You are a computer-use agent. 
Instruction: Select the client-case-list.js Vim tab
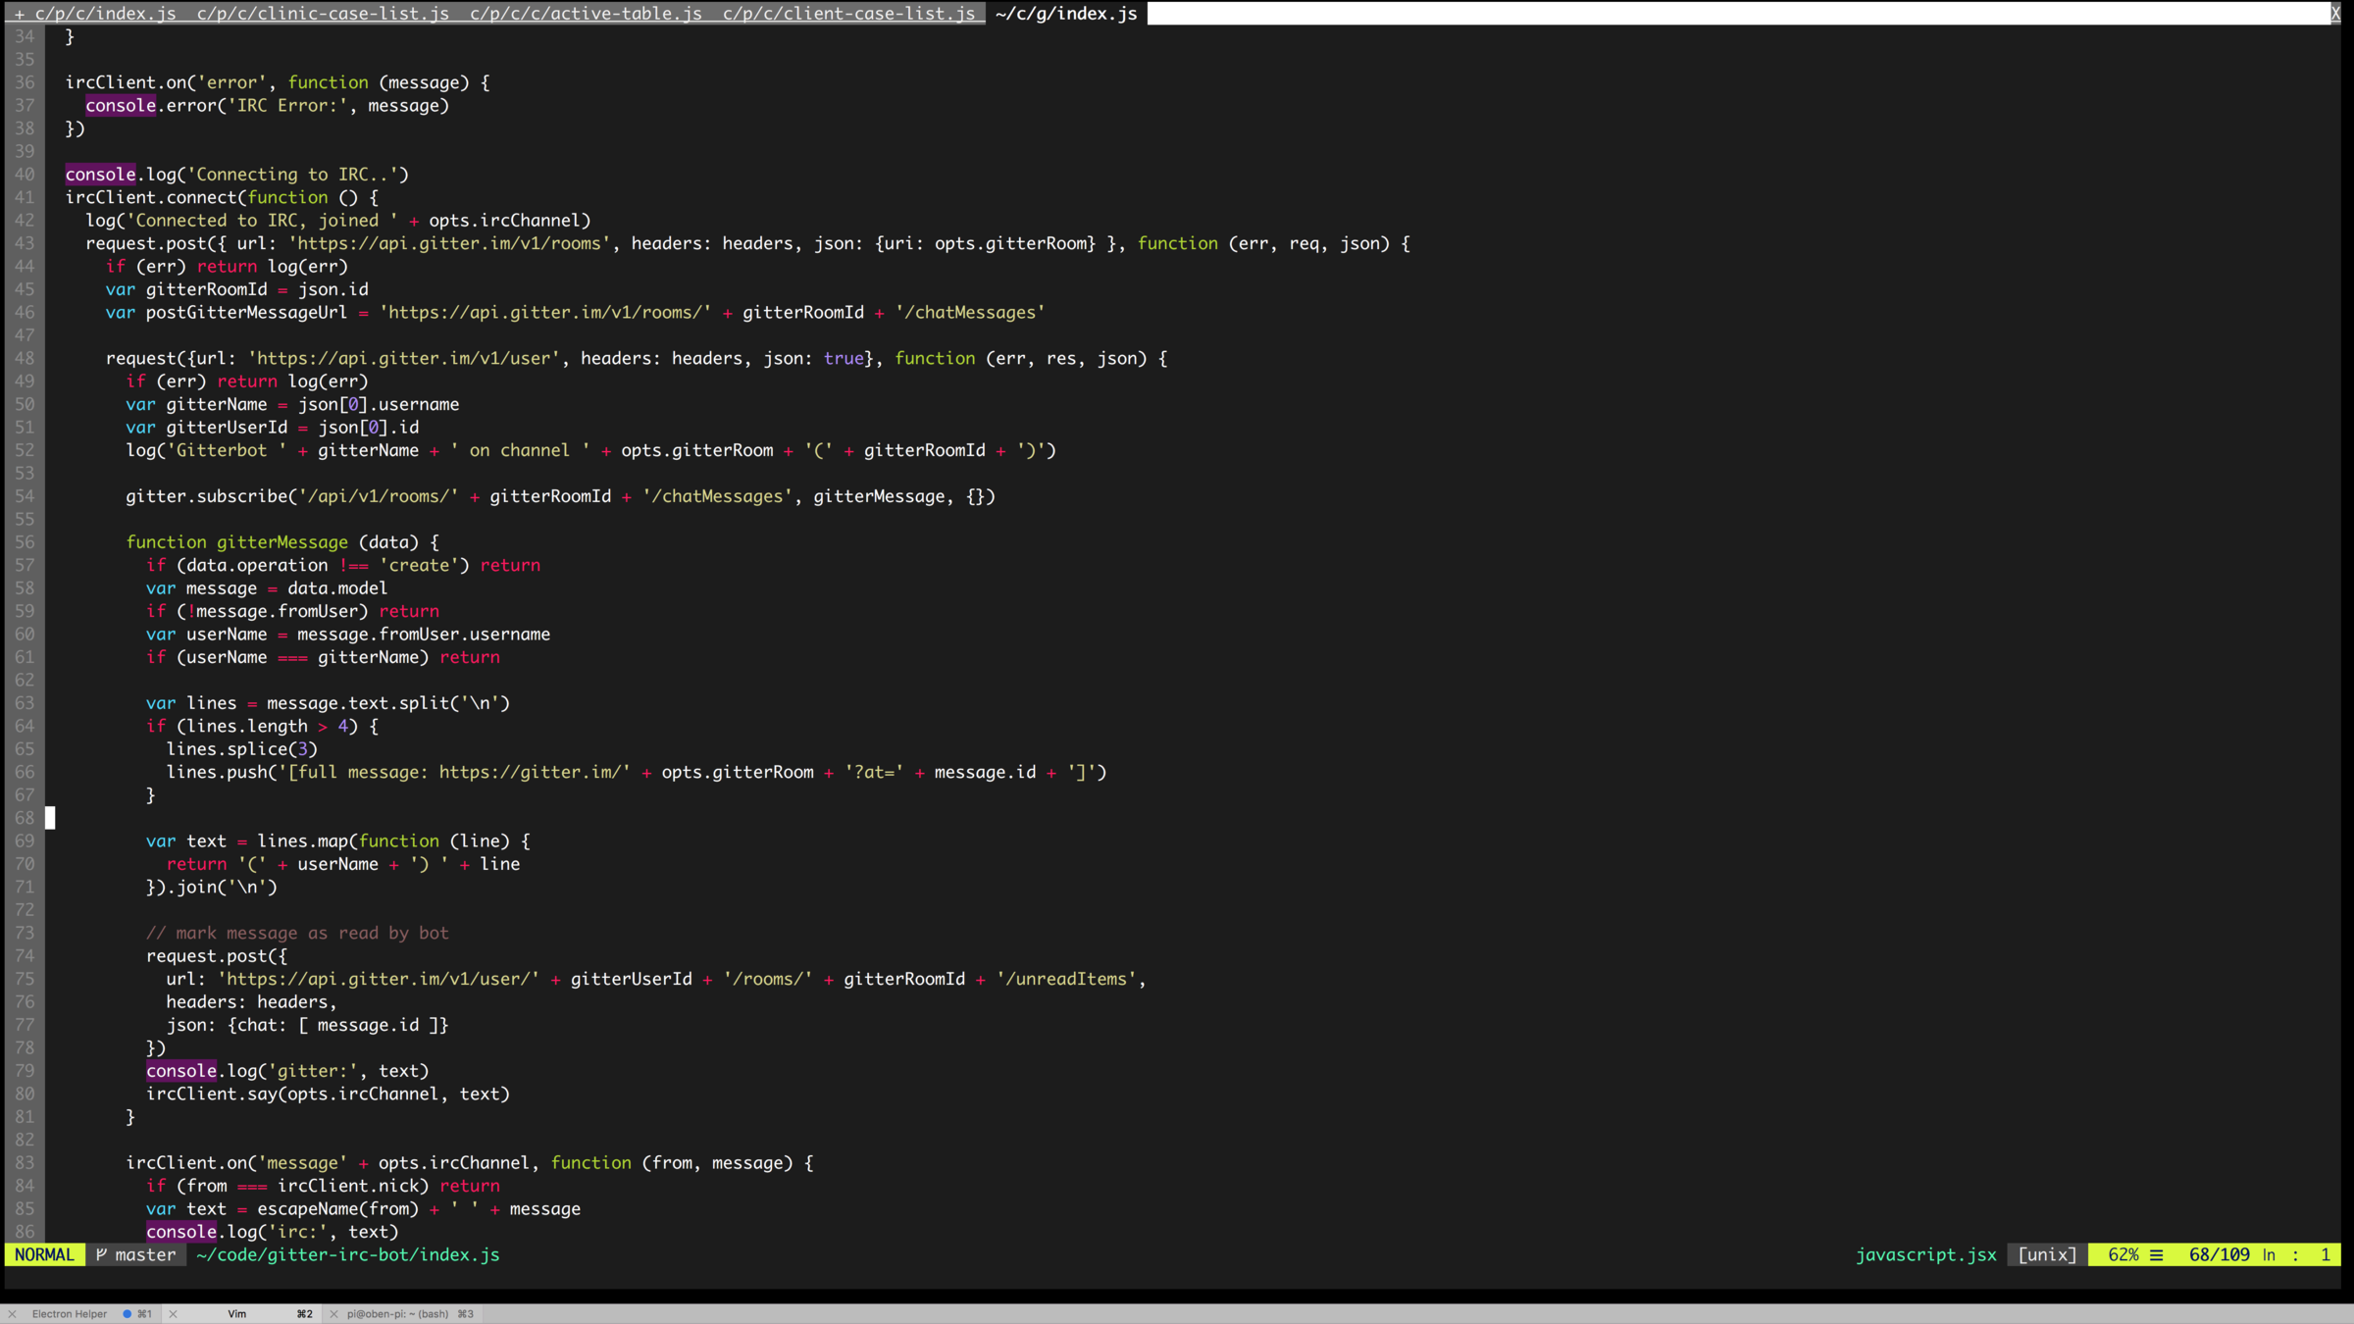click(849, 14)
